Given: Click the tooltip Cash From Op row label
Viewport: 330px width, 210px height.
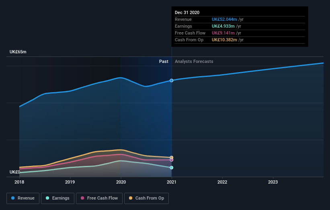Looking at the screenshot, I should pos(189,40).
